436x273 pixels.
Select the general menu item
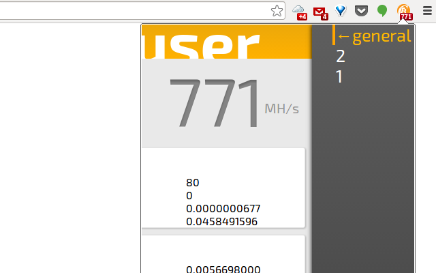click(x=374, y=36)
